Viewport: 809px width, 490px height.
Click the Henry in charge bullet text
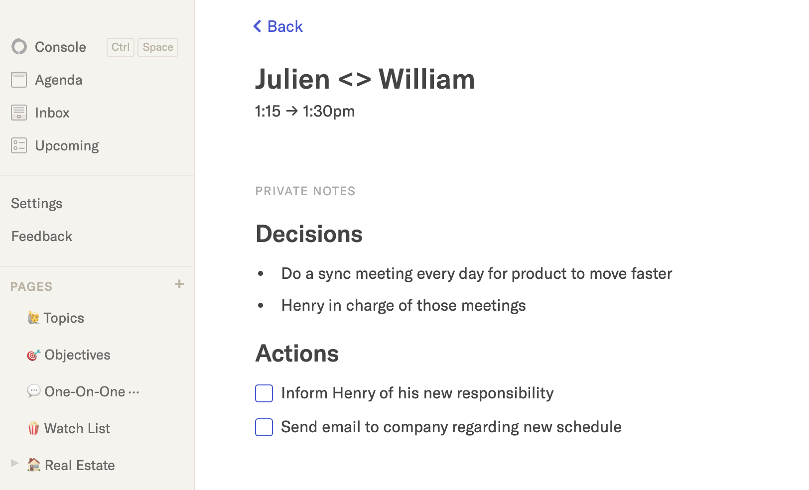pos(404,305)
